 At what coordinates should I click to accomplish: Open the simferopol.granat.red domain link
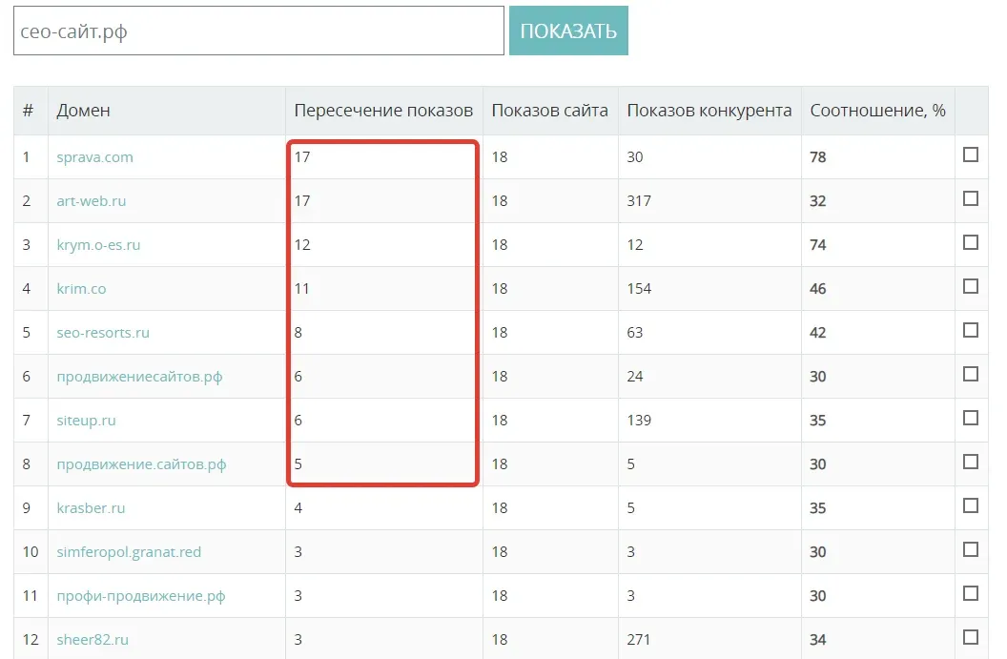129,552
